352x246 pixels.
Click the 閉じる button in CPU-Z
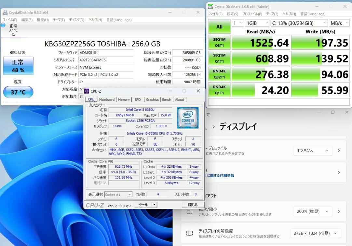point(193,205)
